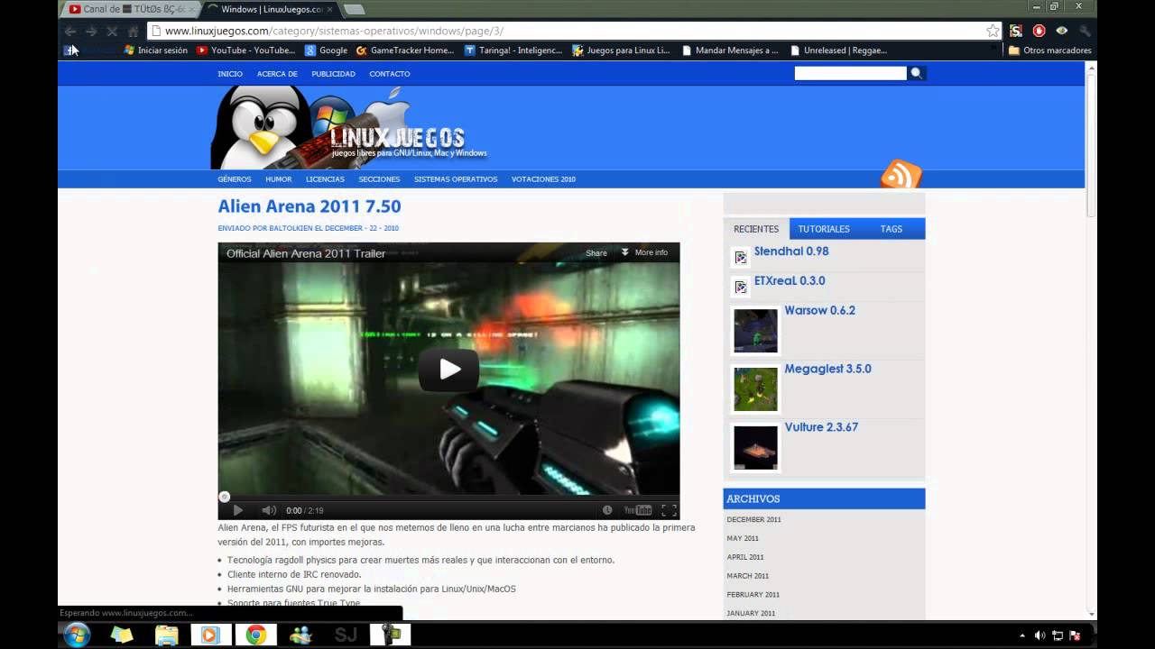The height and width of the screenshot is (649, 1155).
Task: Open the Warsow 0.6.2 thumbnail
Action: [755, 331]
